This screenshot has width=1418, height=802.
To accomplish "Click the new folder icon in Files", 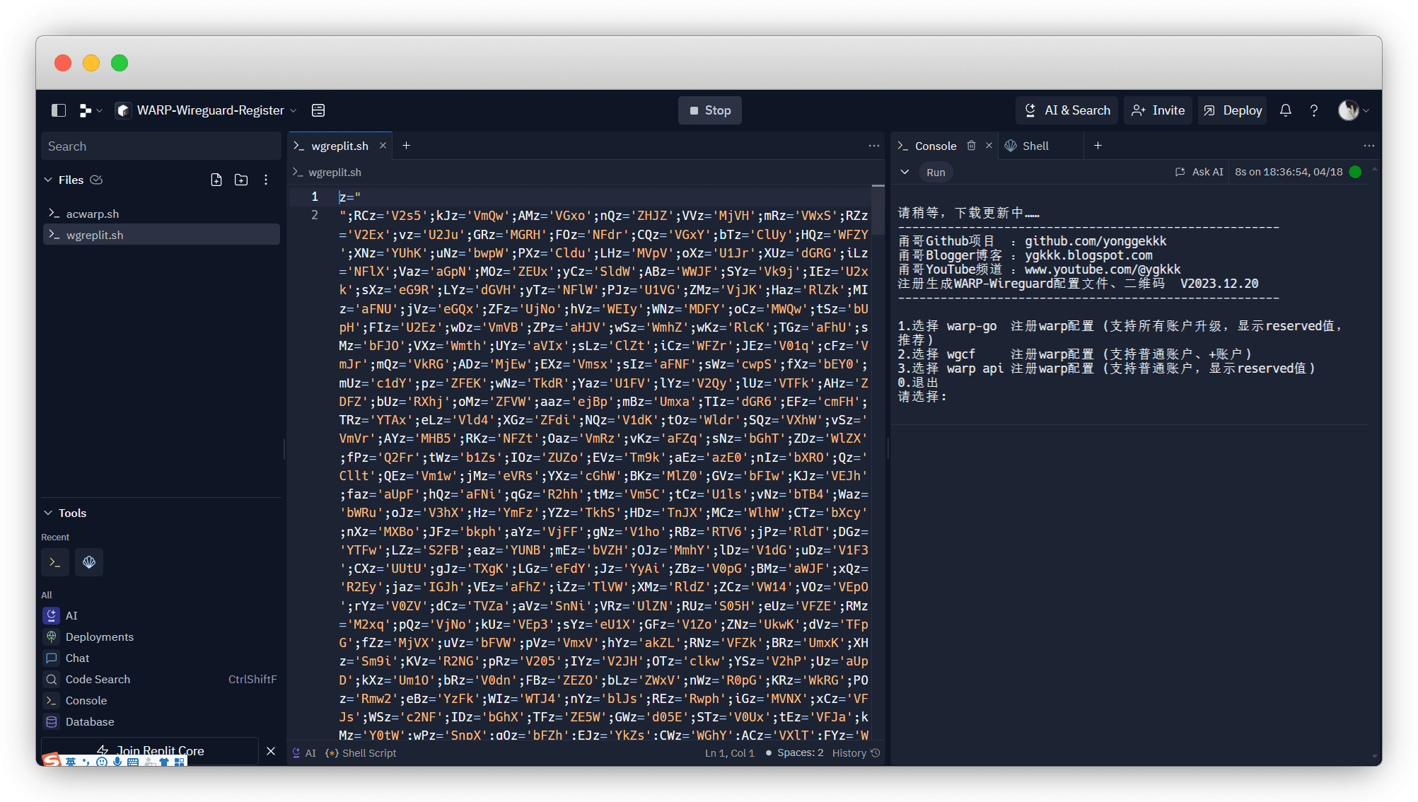I will (241, 180).
